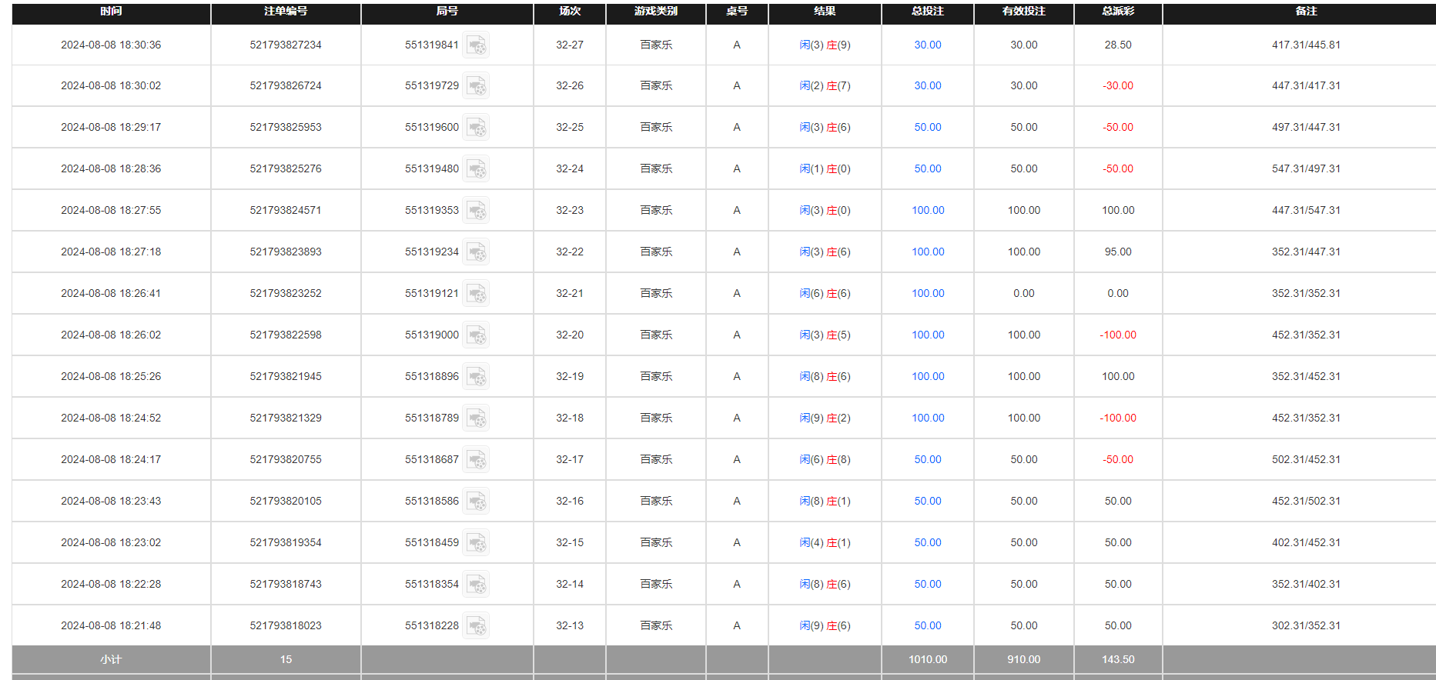Image resolution: width=1436 pixels, height=680 pixels.
Task: Click replay icon beside round 551319729
Action: click(477, 86)
